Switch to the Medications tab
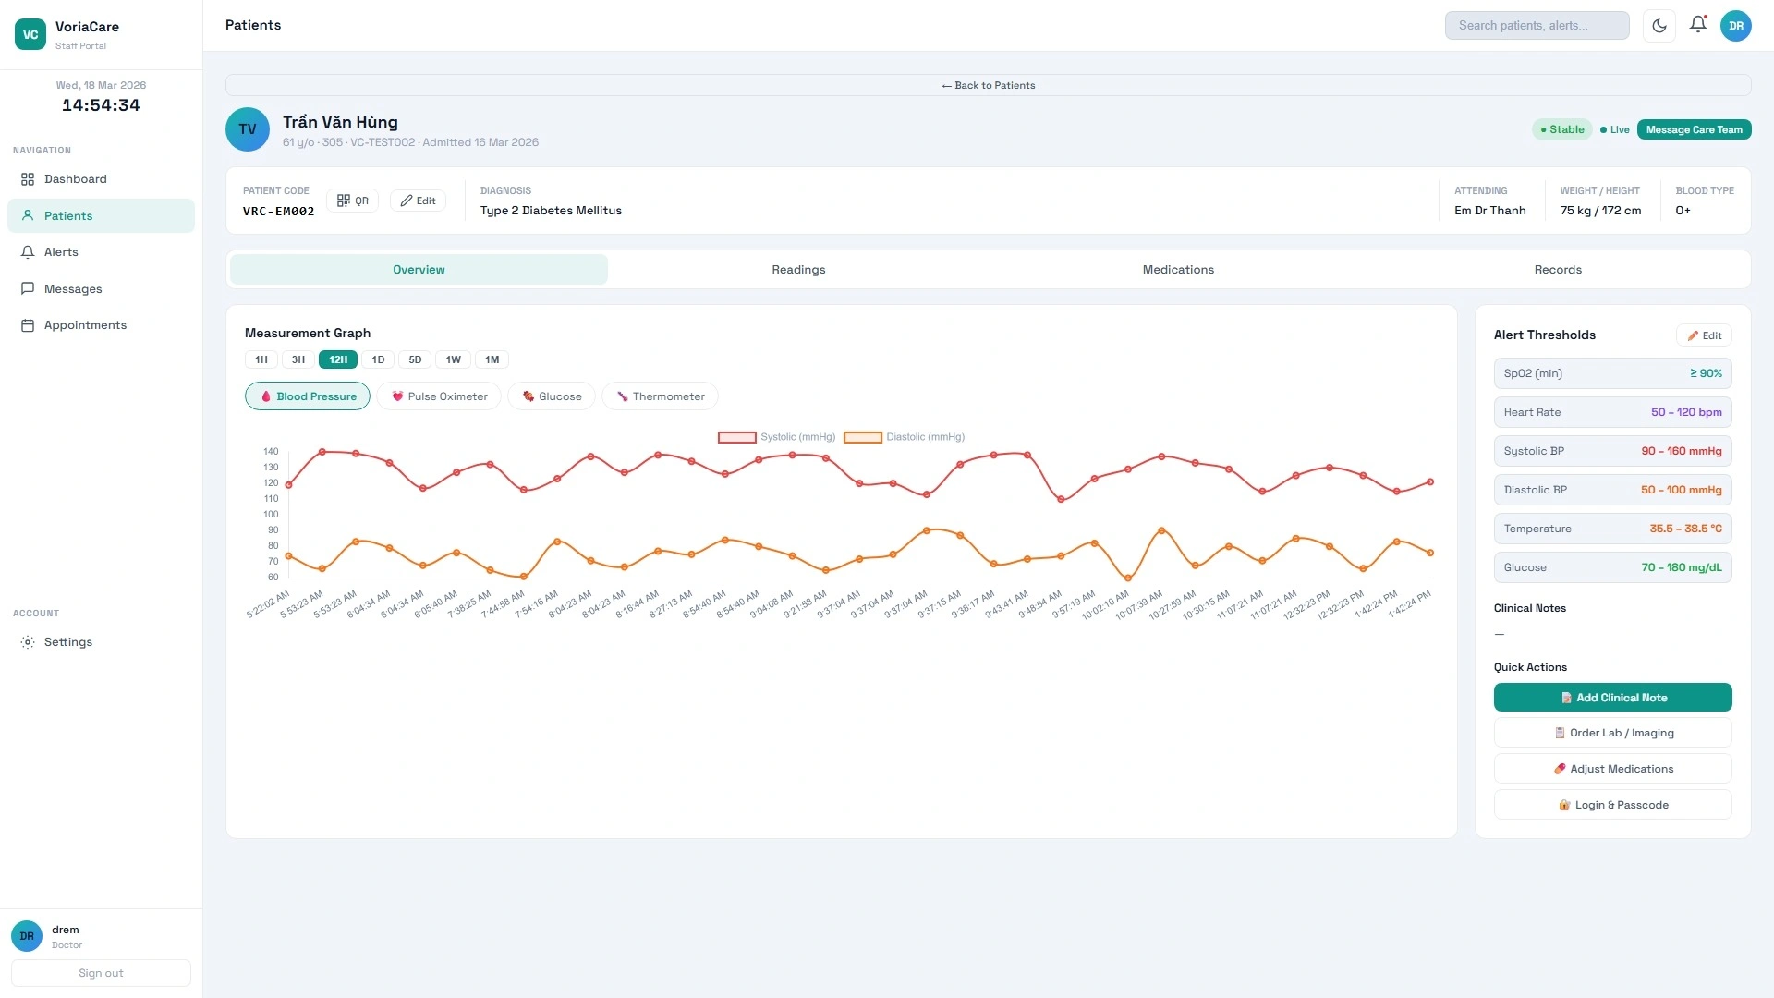Screen dimensions: 1774x998 pos(1178,269)
